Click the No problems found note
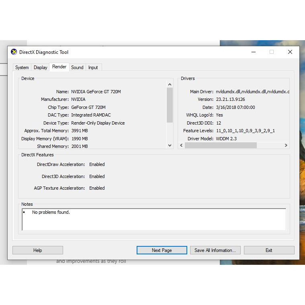Image resolution: width=305 pixels, height=305 pixels. (x=51, y=212)
